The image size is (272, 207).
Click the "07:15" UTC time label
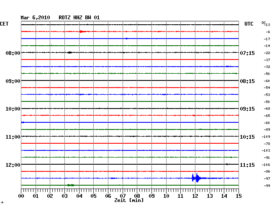(x=247, y=53)
